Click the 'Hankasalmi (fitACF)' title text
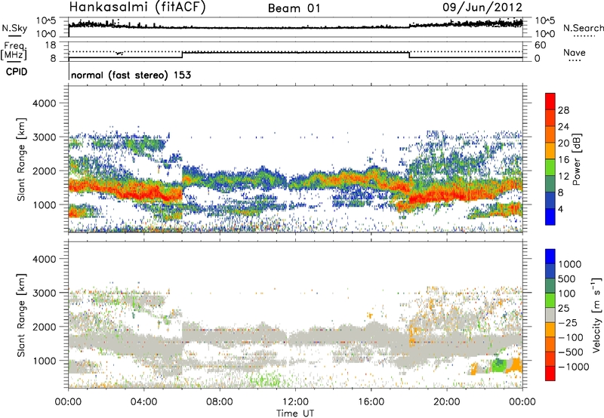The height and width of the screenshot is (418, 604). pyautogui.click(x=137, y=8)
